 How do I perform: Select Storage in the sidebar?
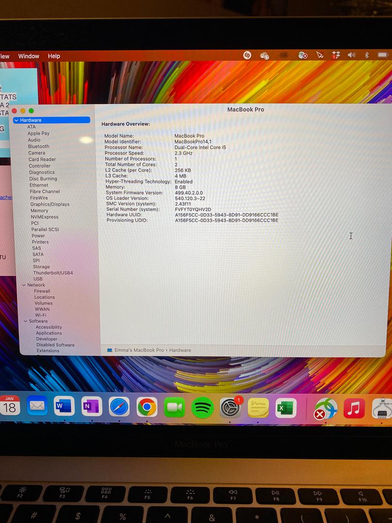point(41,267)
